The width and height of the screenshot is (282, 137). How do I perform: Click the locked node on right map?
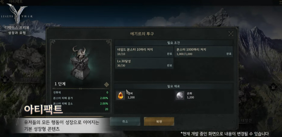tap(274, 87)
